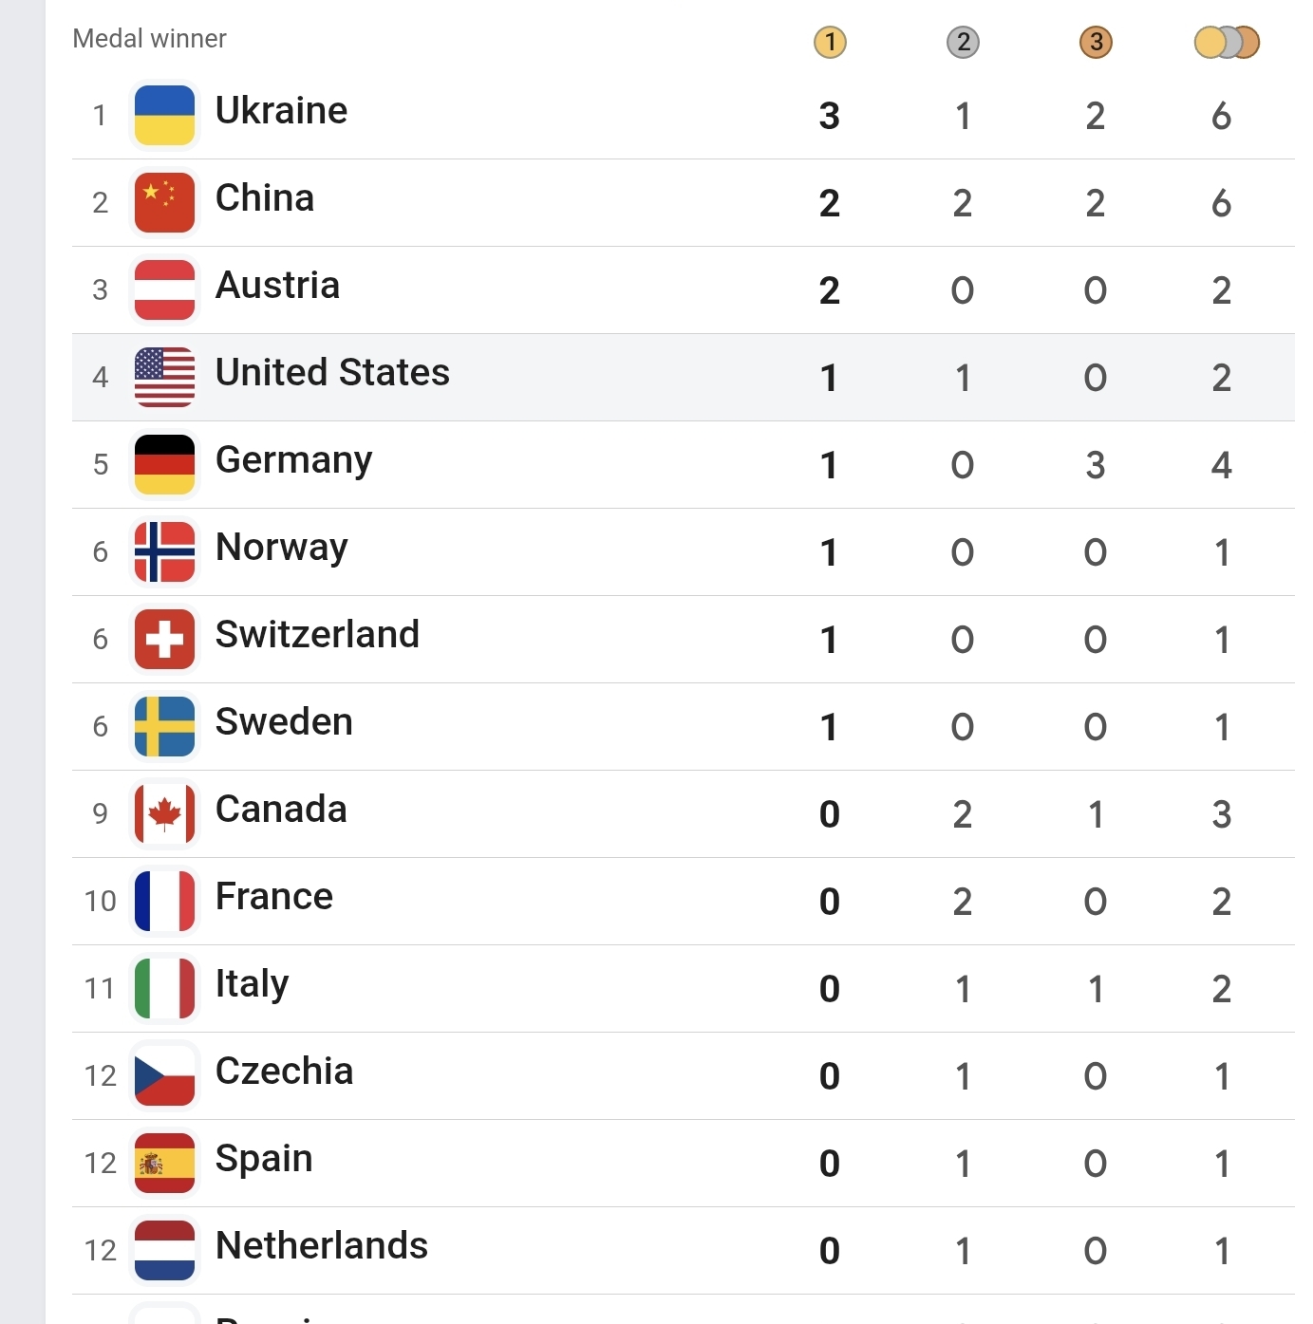Click the silver medal column icon

tap(963, 42)
